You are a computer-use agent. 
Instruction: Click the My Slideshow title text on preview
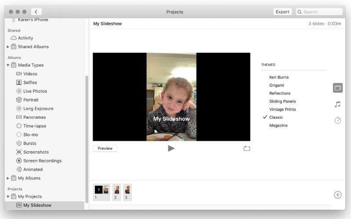point(171,119)
